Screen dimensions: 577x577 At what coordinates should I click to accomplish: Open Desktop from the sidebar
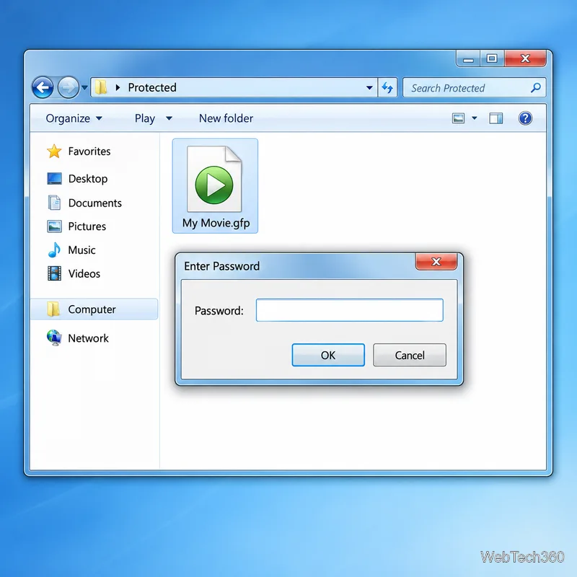point(78,179)
